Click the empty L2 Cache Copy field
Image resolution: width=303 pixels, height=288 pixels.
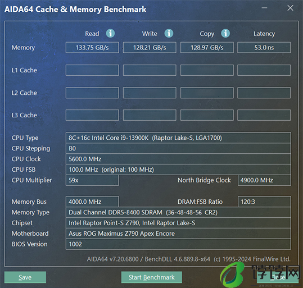pos(207,93)
